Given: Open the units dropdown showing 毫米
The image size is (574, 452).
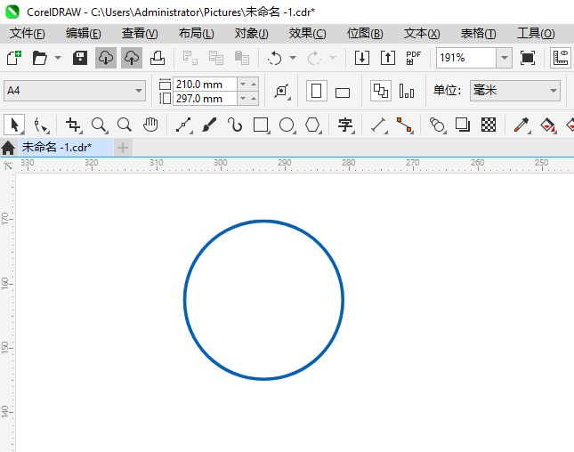Looking at the screenshot, I should pos(515,91).
